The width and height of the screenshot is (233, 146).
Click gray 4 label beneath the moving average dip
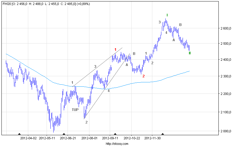(109, 91)
